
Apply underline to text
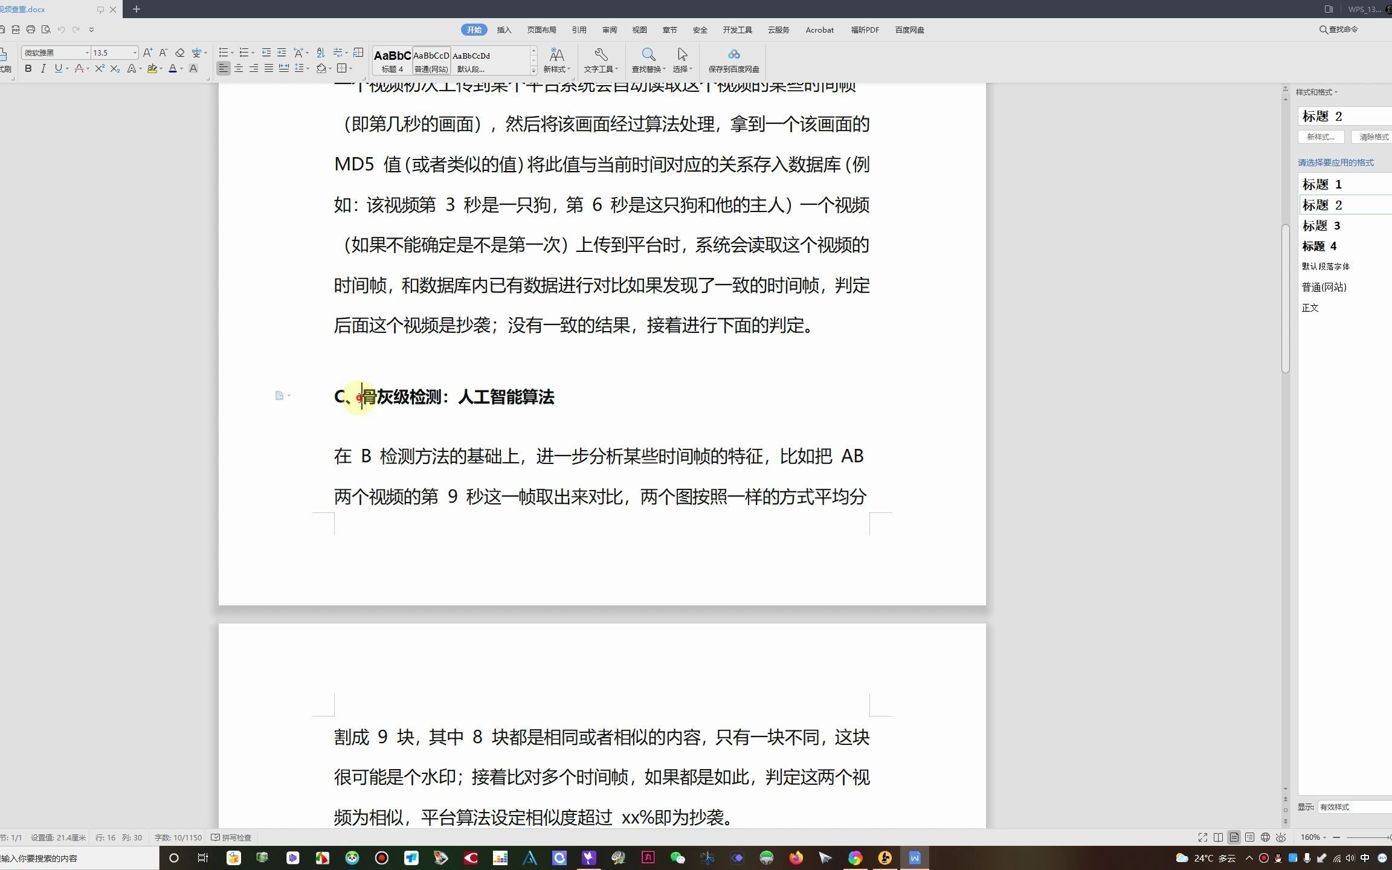(x=58, y=69)
